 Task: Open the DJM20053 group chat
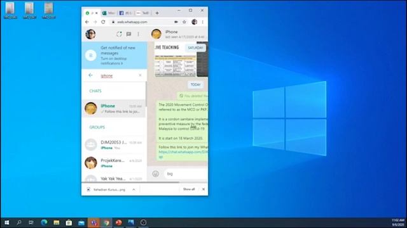pyautogui.click(x=114, y=145)
